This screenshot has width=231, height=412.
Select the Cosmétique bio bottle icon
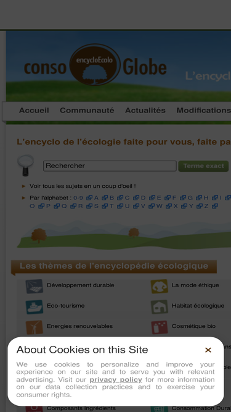(160, 327)
